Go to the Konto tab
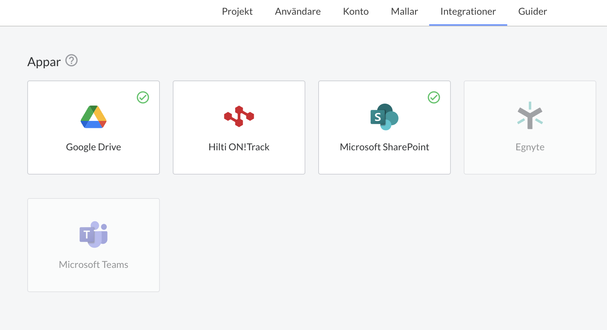607x330 pixels. (x=356, y=12)
